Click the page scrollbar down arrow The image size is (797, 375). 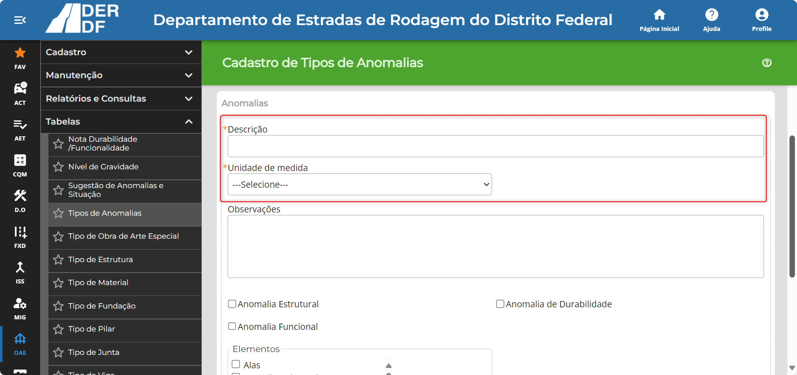(x=792, y=368)
